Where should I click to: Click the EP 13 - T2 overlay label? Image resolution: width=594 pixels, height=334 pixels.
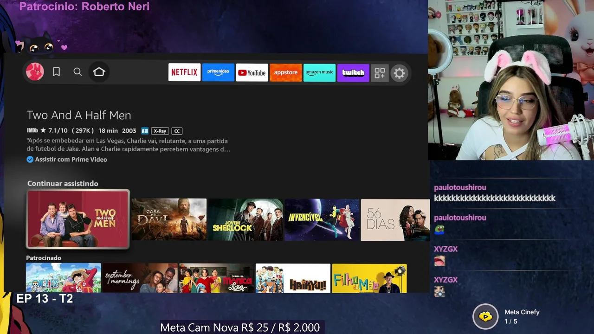45,299
